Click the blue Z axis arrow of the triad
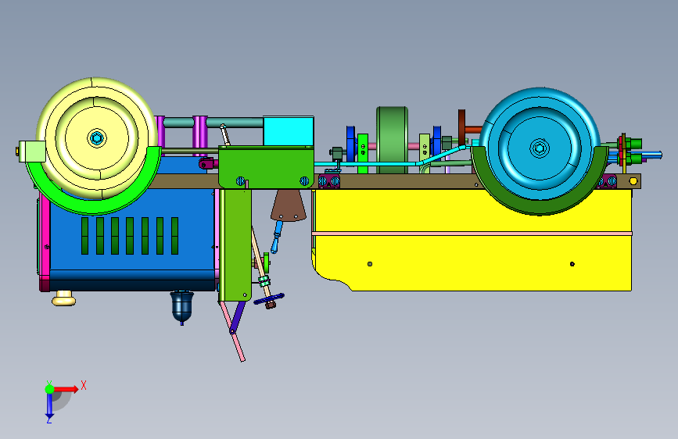 pyautogui.click(x=49, y=406)
